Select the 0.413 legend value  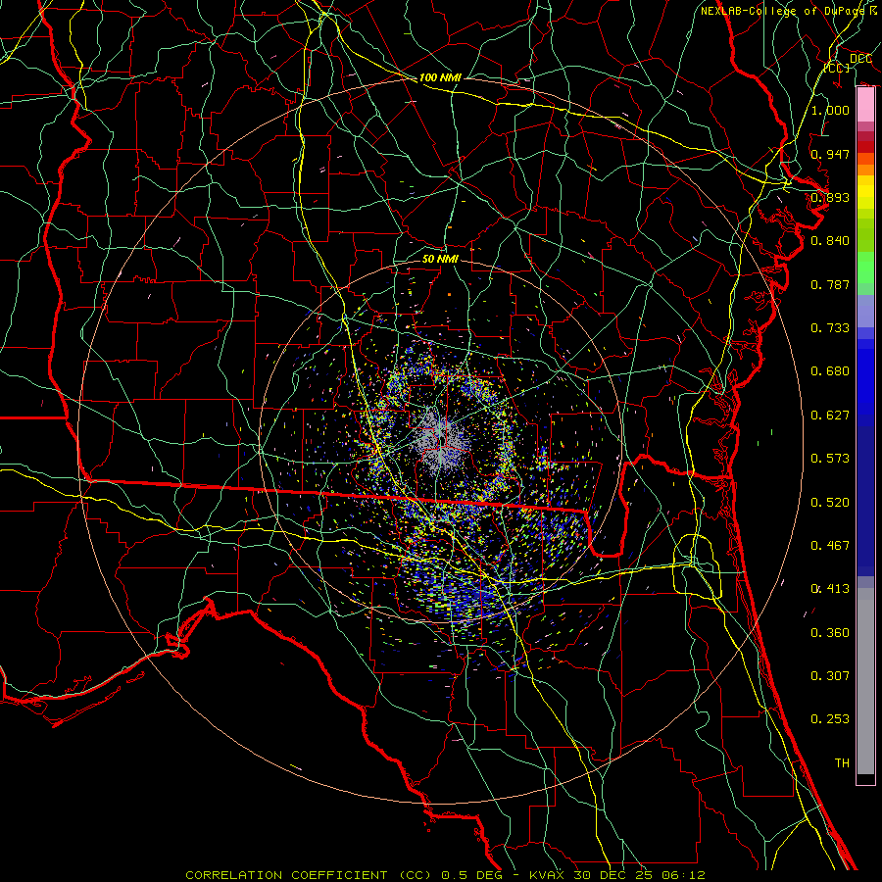click(x=830, y=589)
